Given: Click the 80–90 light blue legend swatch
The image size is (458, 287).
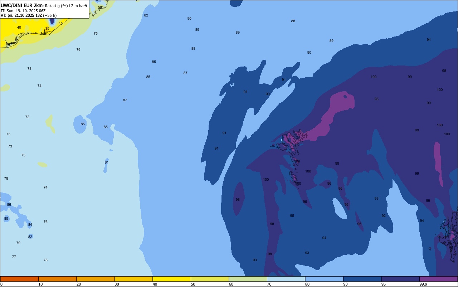Looking at the screenshot, I should [324, 279].
